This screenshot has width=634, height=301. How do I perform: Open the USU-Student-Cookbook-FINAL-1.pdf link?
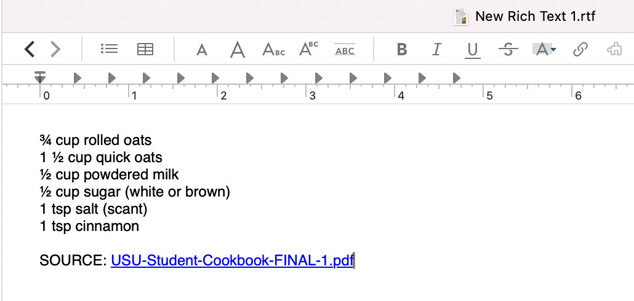click(x=232, y=260)
